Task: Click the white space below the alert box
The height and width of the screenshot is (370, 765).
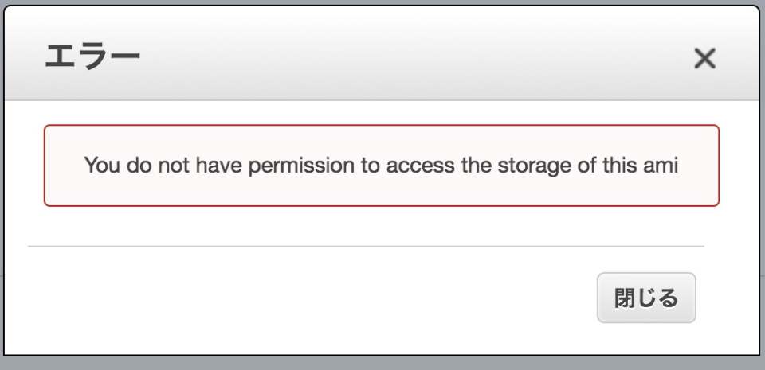Action: click(381, 225)
